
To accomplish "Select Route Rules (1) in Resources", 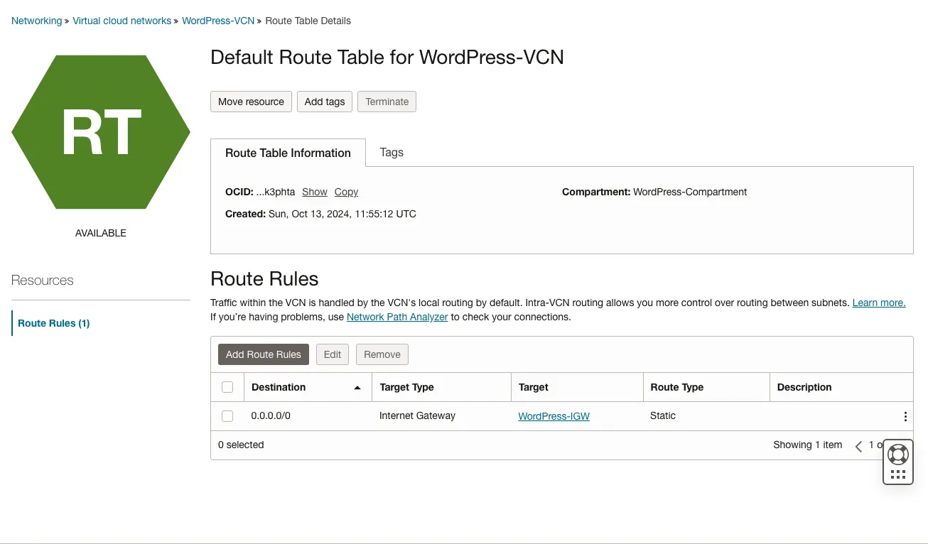I will pos(54,323).
